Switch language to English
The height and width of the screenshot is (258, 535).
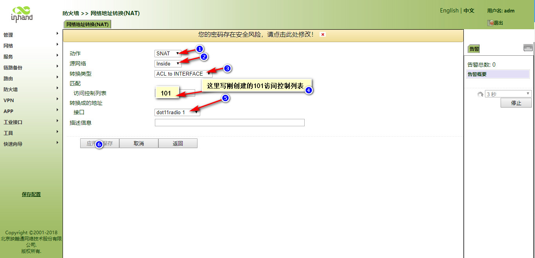tap(449, 11)
